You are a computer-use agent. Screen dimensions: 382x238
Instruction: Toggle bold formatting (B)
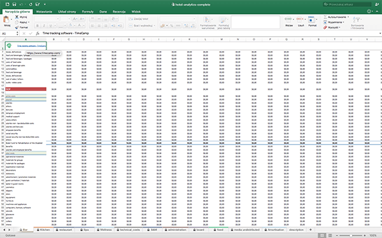tap(38, 25)
